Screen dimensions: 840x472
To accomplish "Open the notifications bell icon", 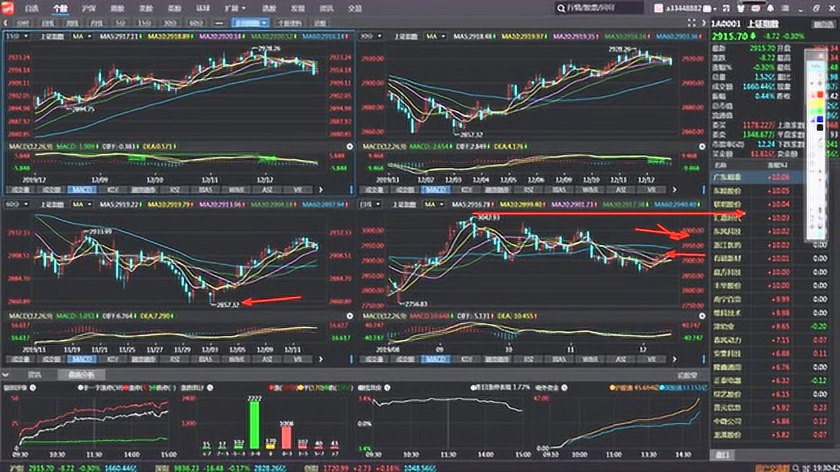I will point(770,8).
